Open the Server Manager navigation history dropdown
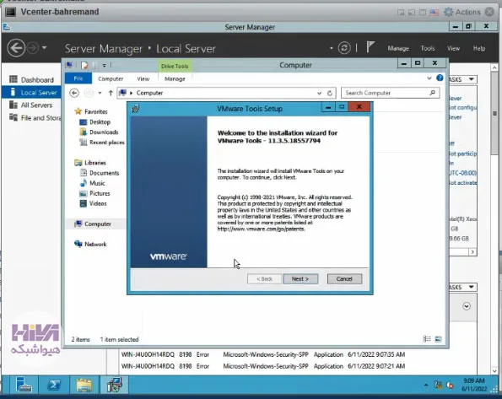The image size is (502, 399). tap(44, 48)
